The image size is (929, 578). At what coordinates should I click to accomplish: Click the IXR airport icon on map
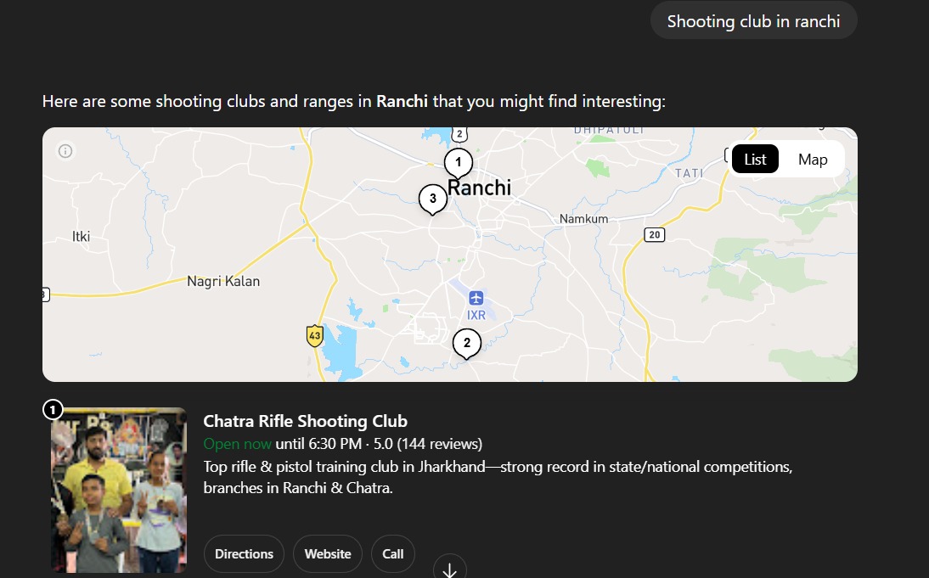476,298
